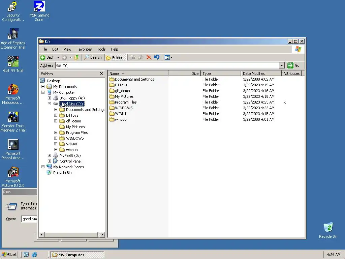Expand DTToys node in folder tree
Viewport: 345px width, 259px height.
click(x=56, y=115)
